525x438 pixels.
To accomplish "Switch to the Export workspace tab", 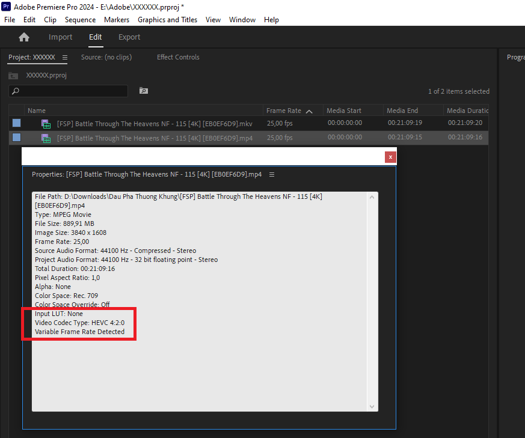I will click(129, 37).
